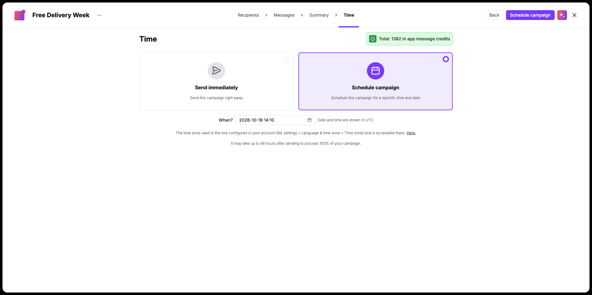
Task: Click the Free Delivery Week campaign title
Action: point(61,15)
